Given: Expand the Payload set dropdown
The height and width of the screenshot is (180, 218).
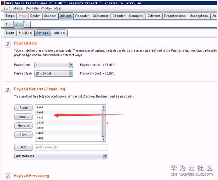Looking at the screenshot, I should point(54,65).
